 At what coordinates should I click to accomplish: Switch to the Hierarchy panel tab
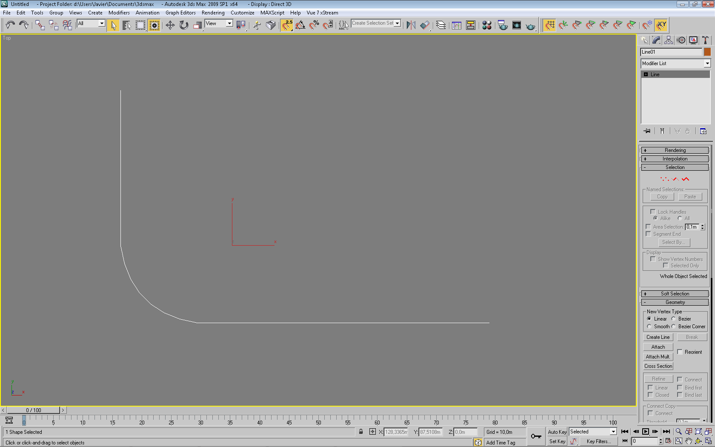coord(669,40)
